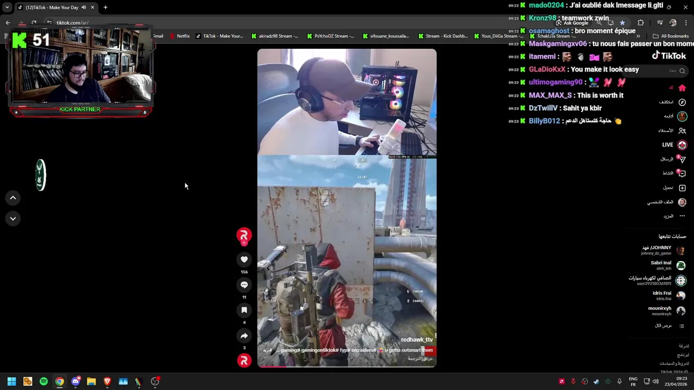Viewport: 694px width, 390px height.
Task: Mute the tab via speaker icon
Action: coord(83,7)
